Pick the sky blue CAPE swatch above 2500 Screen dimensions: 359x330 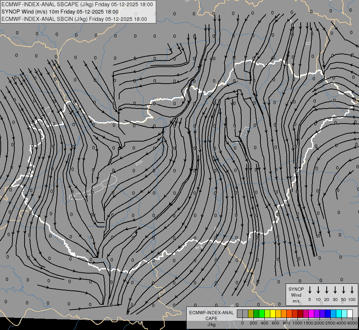(333, 313)
